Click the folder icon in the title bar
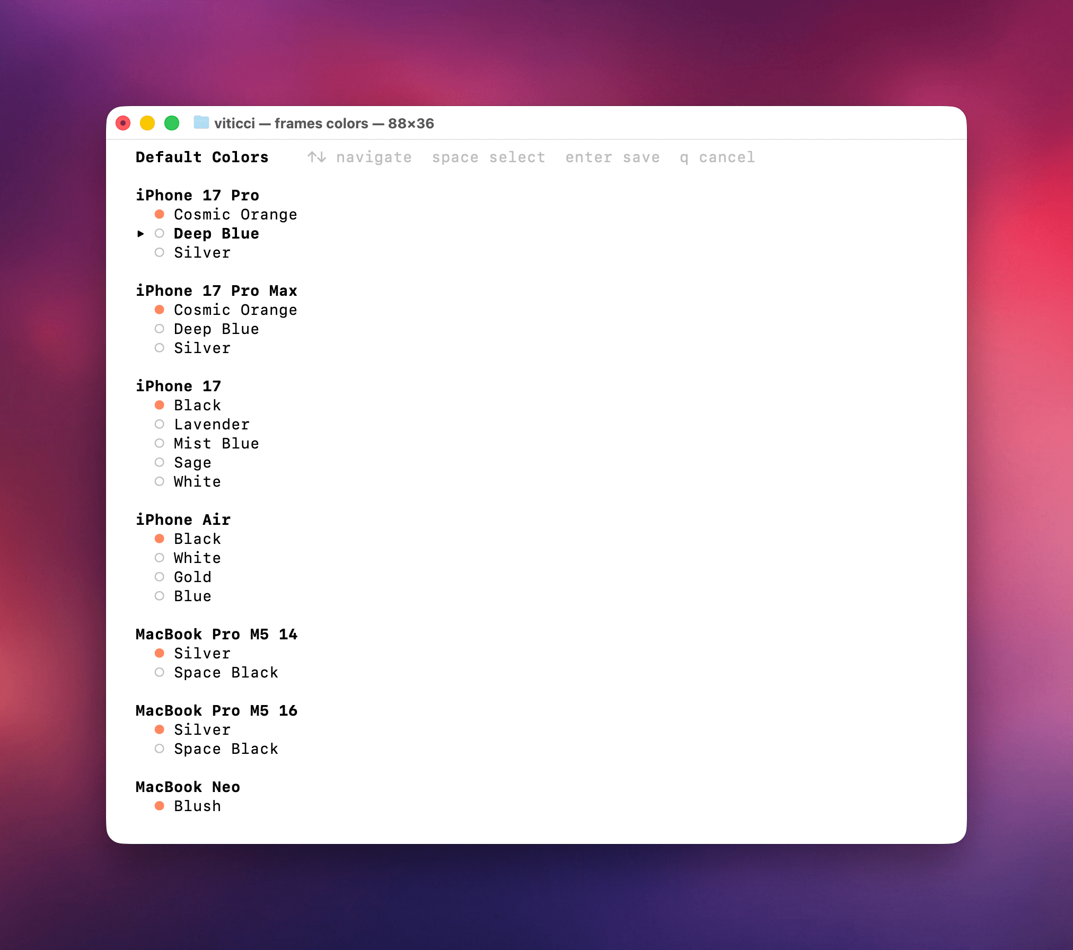 tap(202, 123)
